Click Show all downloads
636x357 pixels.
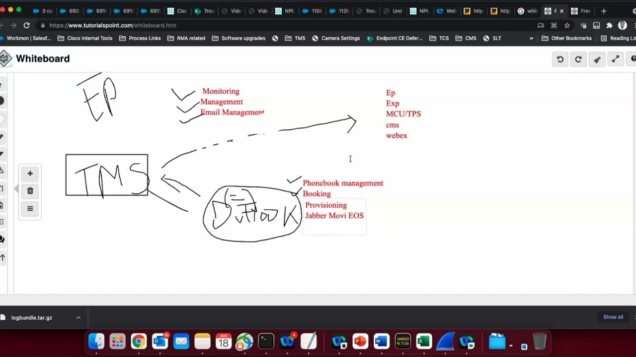[x=613, y=317]
